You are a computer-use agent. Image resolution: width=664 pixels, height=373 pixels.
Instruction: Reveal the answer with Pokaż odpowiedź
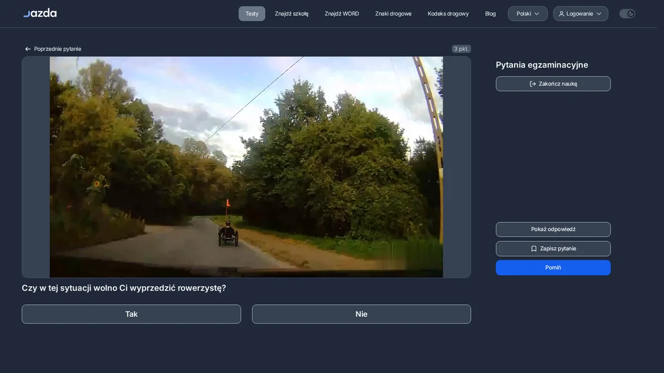click(x=553, y=229)
